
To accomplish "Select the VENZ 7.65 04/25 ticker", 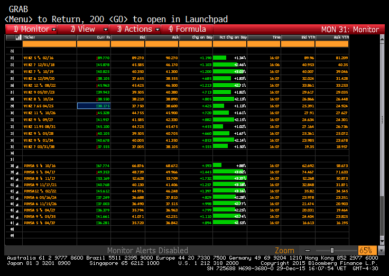I will (39, 106).
